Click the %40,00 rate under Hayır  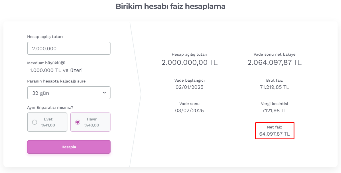tap(92, 125)
